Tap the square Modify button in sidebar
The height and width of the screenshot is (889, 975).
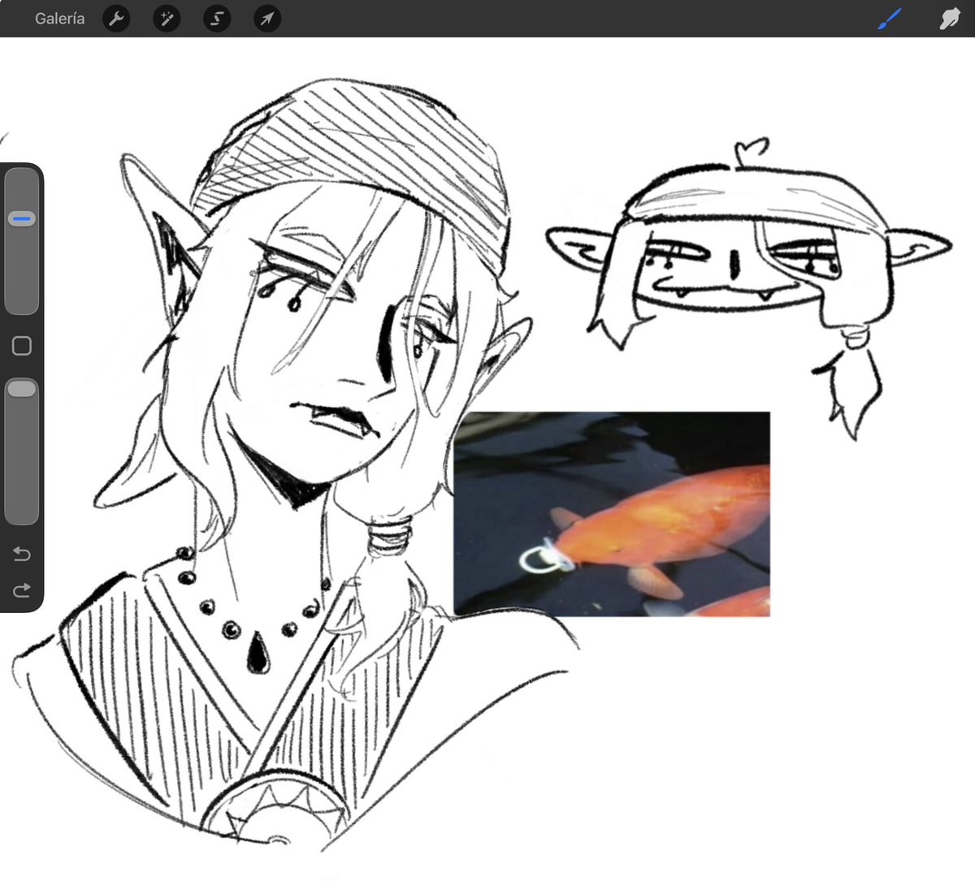pyautogui.click(x=22, y=346)
